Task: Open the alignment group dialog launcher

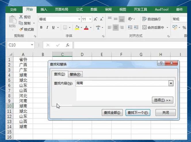Action: (168, 36)
